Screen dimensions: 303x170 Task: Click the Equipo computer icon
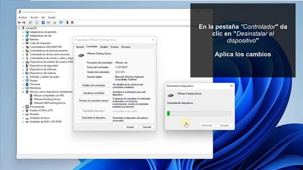pyautogui.click(x=27, y=81)
